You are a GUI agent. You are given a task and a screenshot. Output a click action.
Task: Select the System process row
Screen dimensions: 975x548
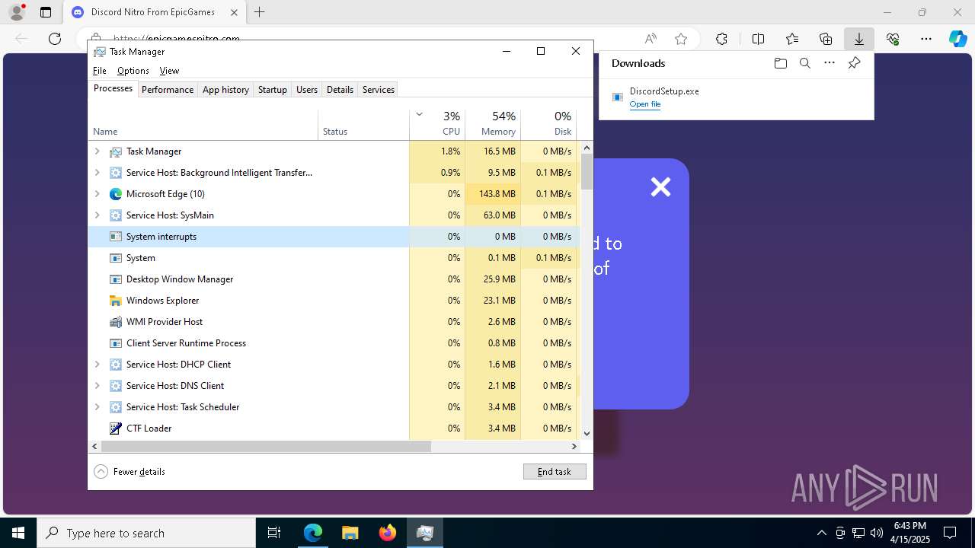click(334, 258)
